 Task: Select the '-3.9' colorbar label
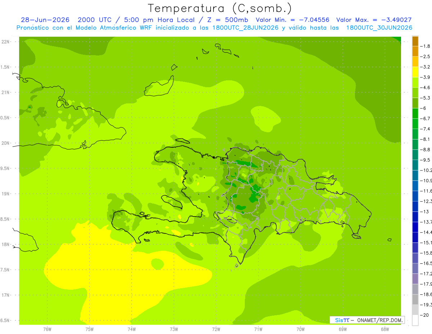(x=425, y=77)
